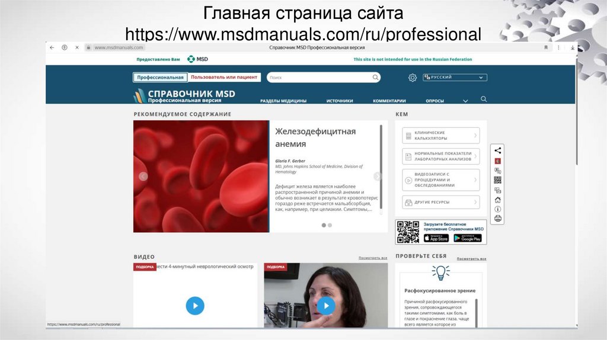Open the red blood cells featured image

coord(201,177)
